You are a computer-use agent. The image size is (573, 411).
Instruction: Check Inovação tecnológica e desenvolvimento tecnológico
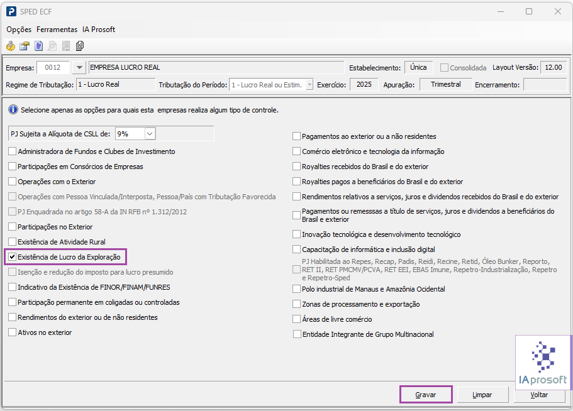pyautogui.click(x=296, y=234)
